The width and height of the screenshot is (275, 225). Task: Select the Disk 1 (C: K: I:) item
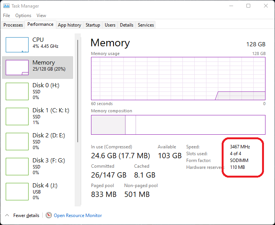pos(51,116)
